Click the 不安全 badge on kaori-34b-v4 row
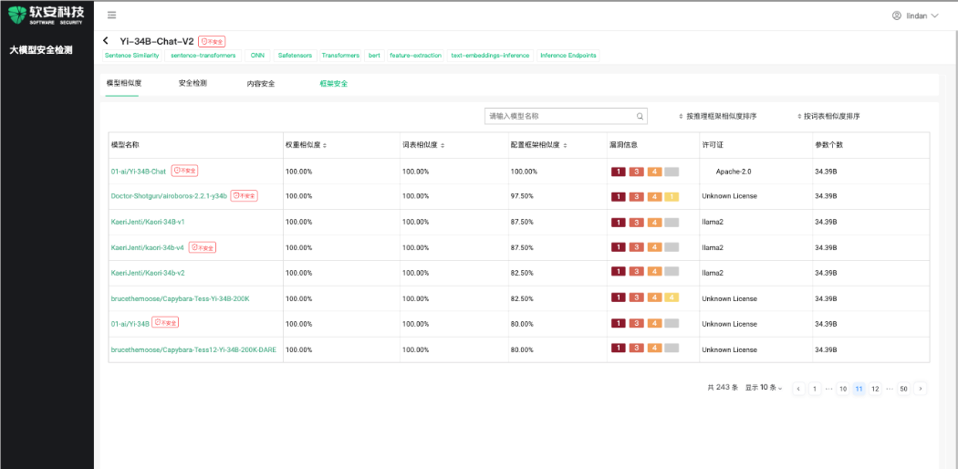This screenshot has height=469, width=958. [203, 247]
